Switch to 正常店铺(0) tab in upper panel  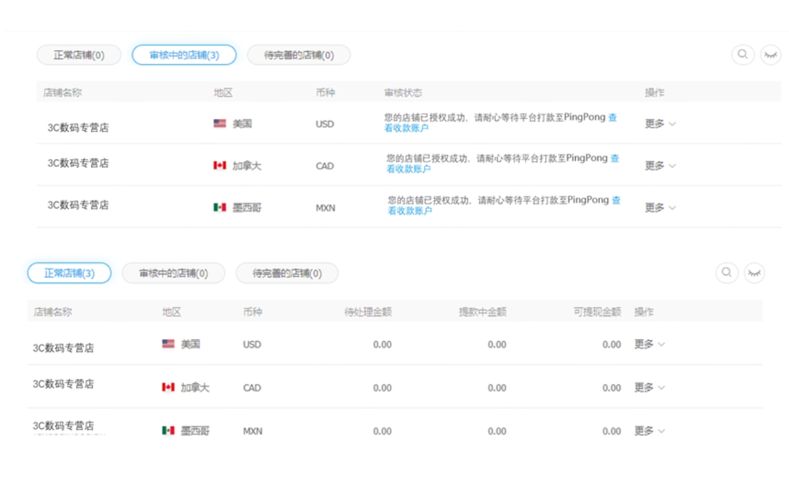click(x=79, y=55)
